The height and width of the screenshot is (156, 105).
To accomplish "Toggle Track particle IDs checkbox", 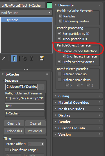I will coord(60,39).
